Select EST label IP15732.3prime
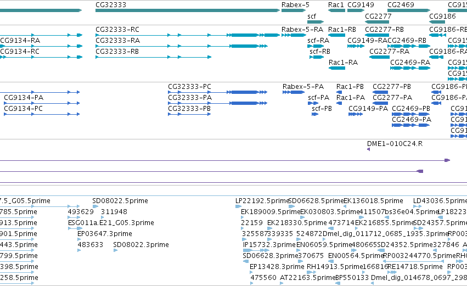The width and height of the screenshot is (467, 286). 269,245
